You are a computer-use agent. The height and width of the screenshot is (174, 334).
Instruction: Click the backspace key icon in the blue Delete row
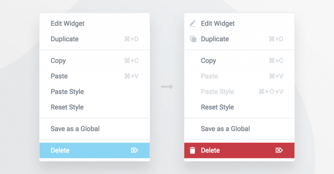[134, 150]
